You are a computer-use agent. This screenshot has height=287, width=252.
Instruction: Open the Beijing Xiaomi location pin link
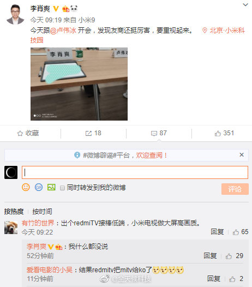coord(224,31)
